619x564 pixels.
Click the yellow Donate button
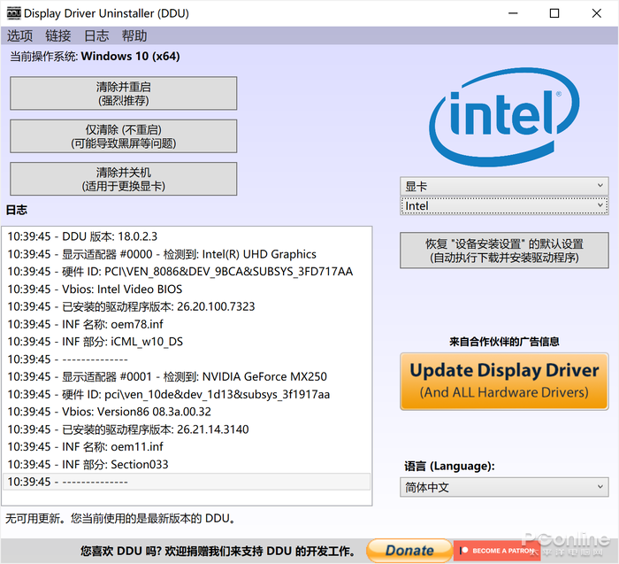(x=409, y=551)
